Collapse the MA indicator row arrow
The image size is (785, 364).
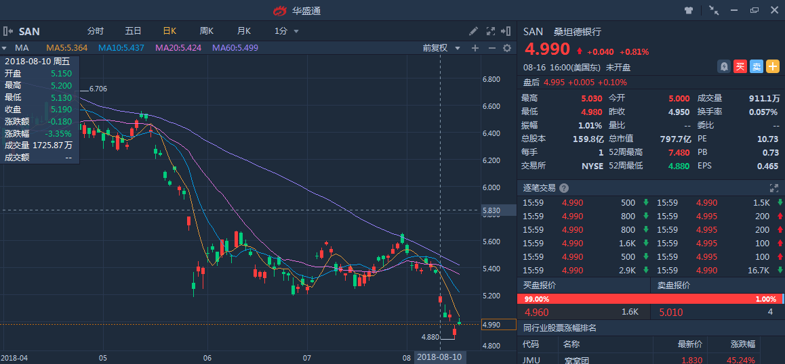pos(4,48)
